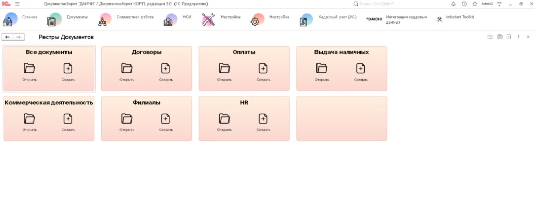Screen dimensions: 535x211
Task: Open the Кадровый учет (WJ) section
Action: tap(328, 19)
